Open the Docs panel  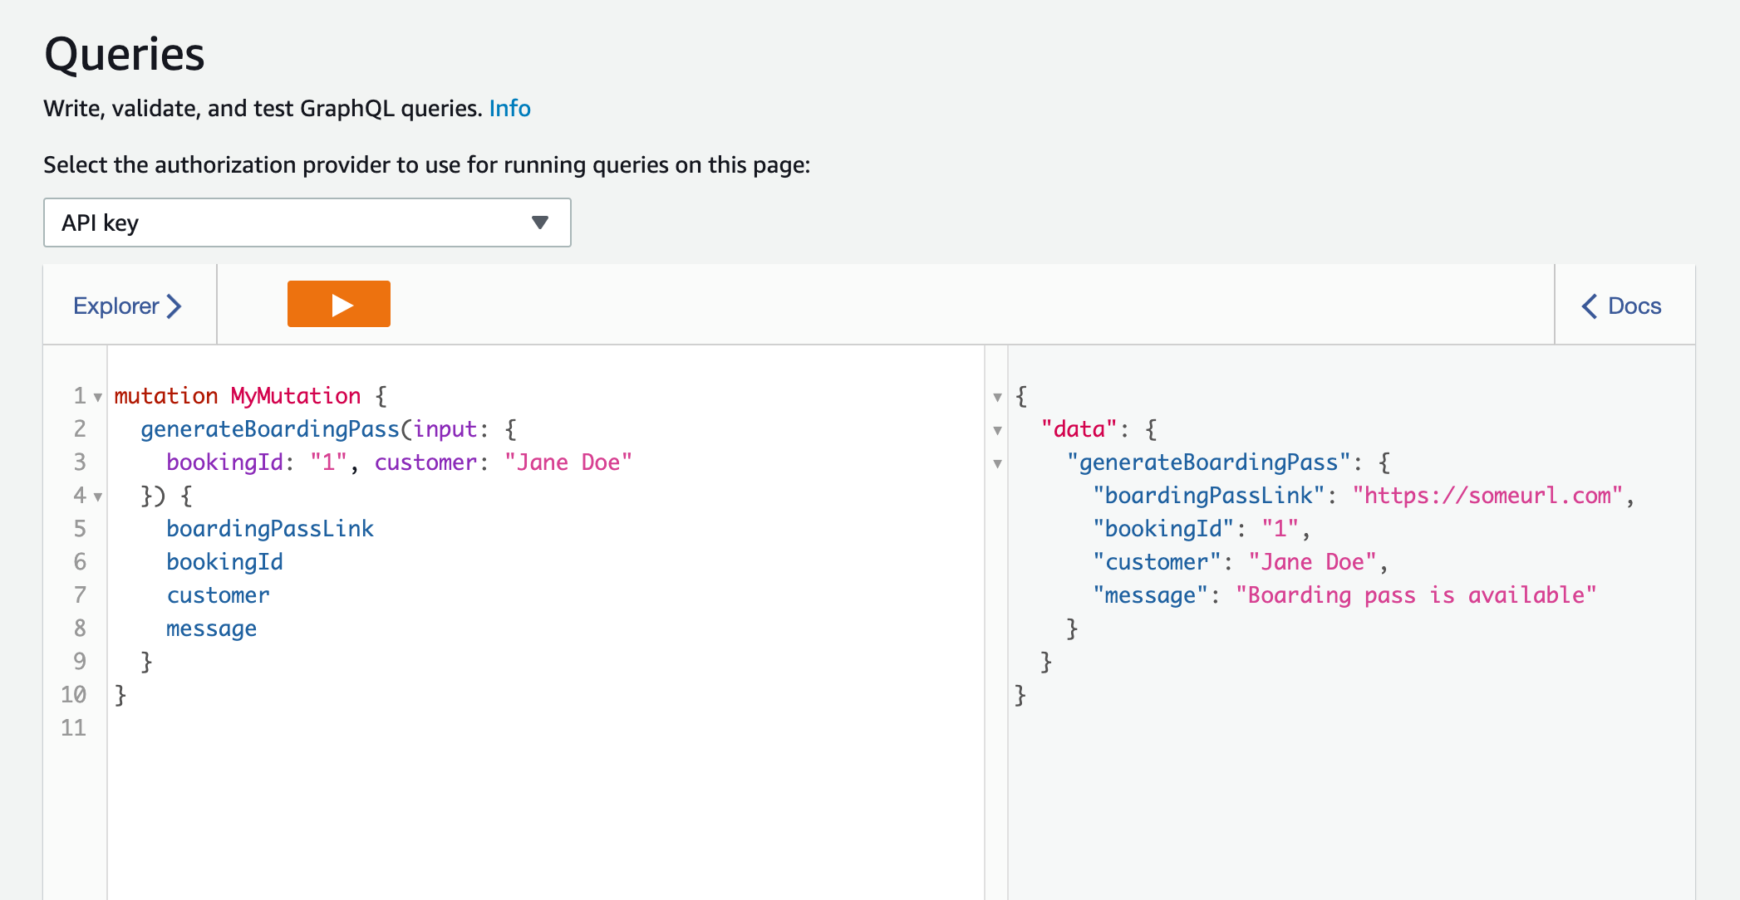pyautogui.click(x=1634, y=306)
